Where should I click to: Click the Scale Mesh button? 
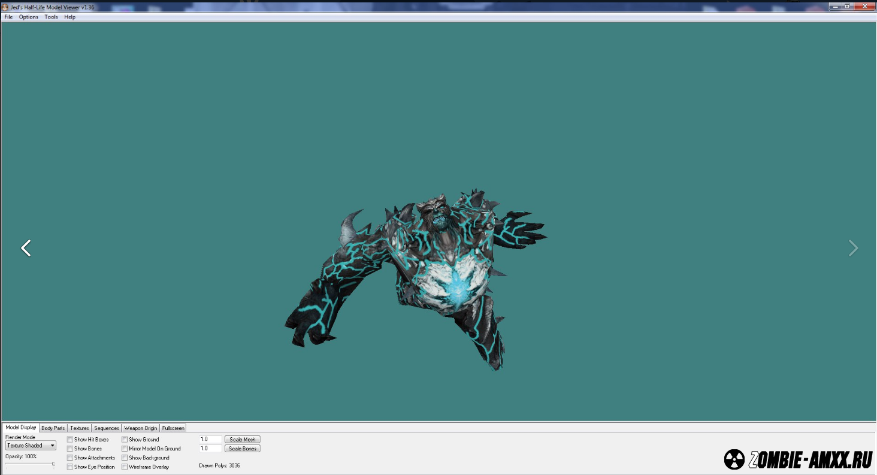point(243,439)
